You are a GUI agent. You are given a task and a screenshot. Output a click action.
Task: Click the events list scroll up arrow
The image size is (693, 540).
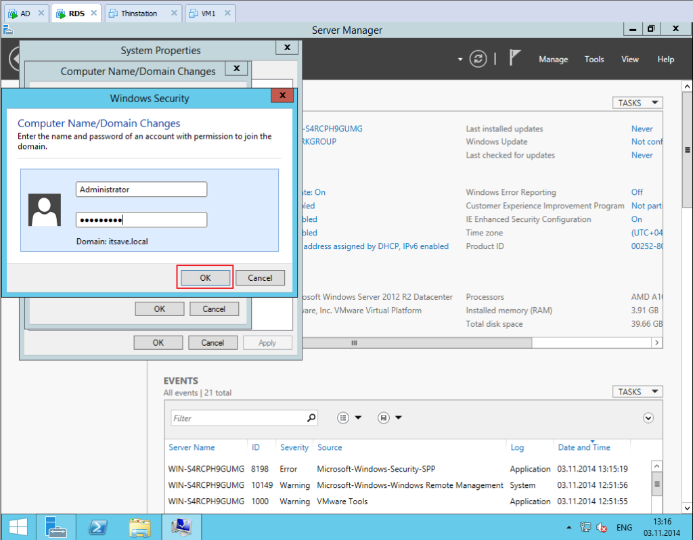click(x=656, y=466)
